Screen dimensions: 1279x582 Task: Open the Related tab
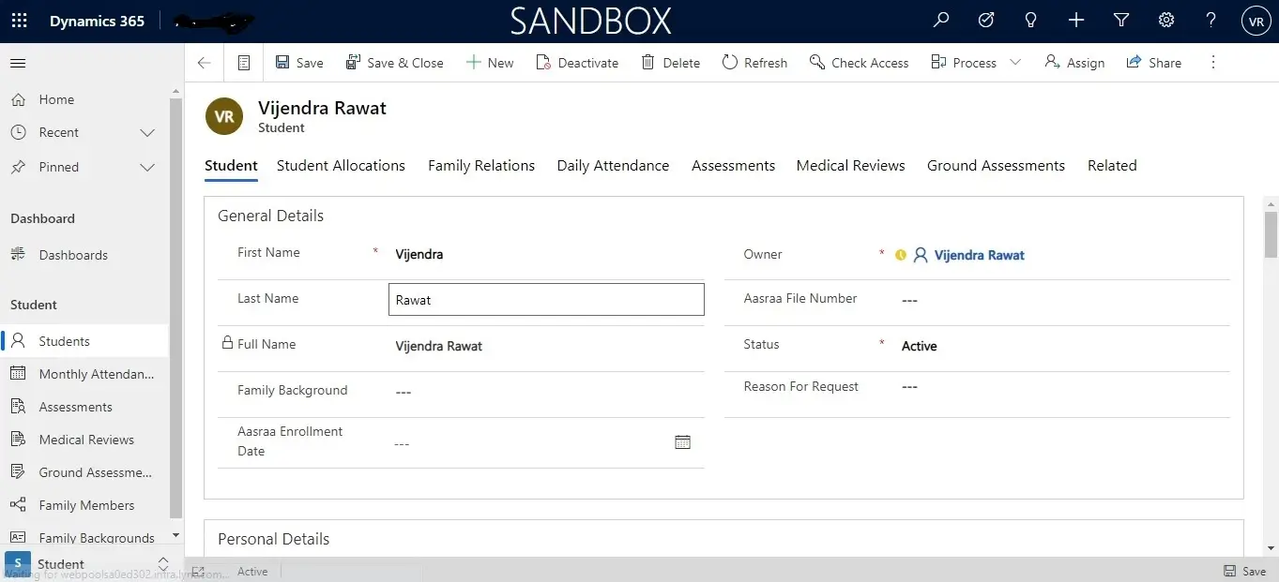[x=1112, y=166]
